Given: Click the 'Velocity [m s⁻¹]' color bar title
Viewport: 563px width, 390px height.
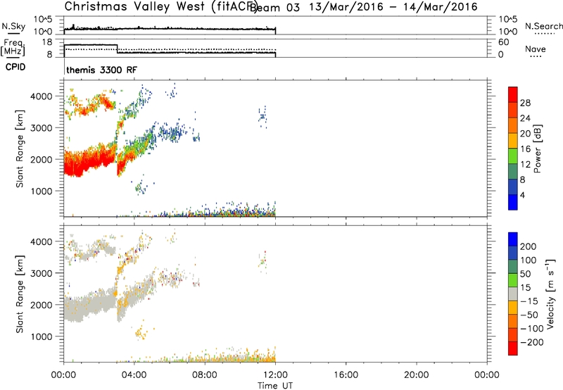Looking at the screenshot, I should pos(550,294).
